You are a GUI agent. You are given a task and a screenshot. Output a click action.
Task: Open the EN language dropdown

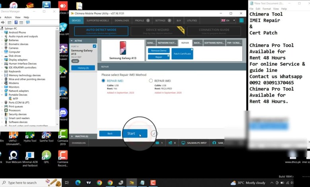pyautogui.click(x=228, y=20)
